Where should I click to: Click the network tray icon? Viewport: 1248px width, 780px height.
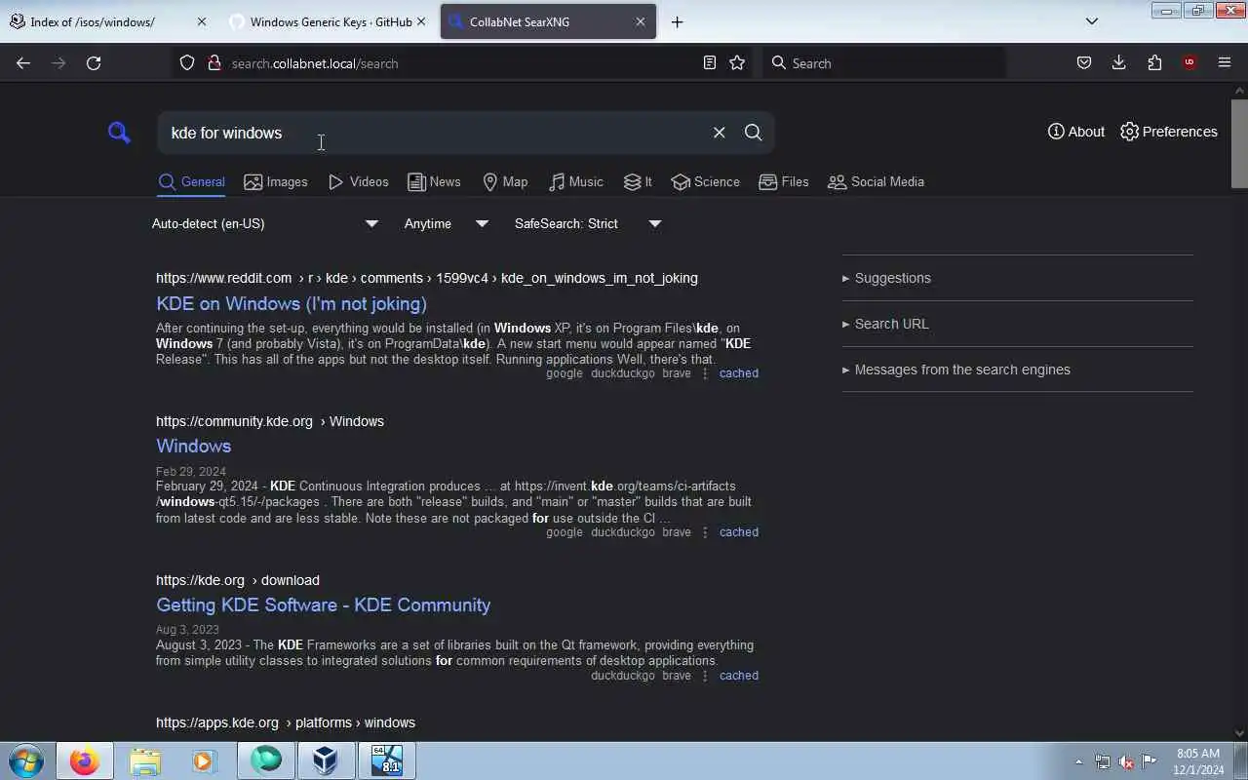coord(1103,761)
